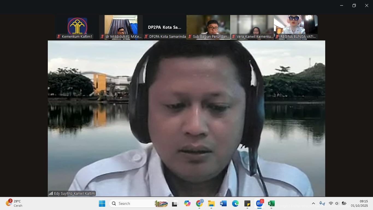Open Google Chrome from the taskbar
Screen dimensions: 373x210
pos(199,204)
